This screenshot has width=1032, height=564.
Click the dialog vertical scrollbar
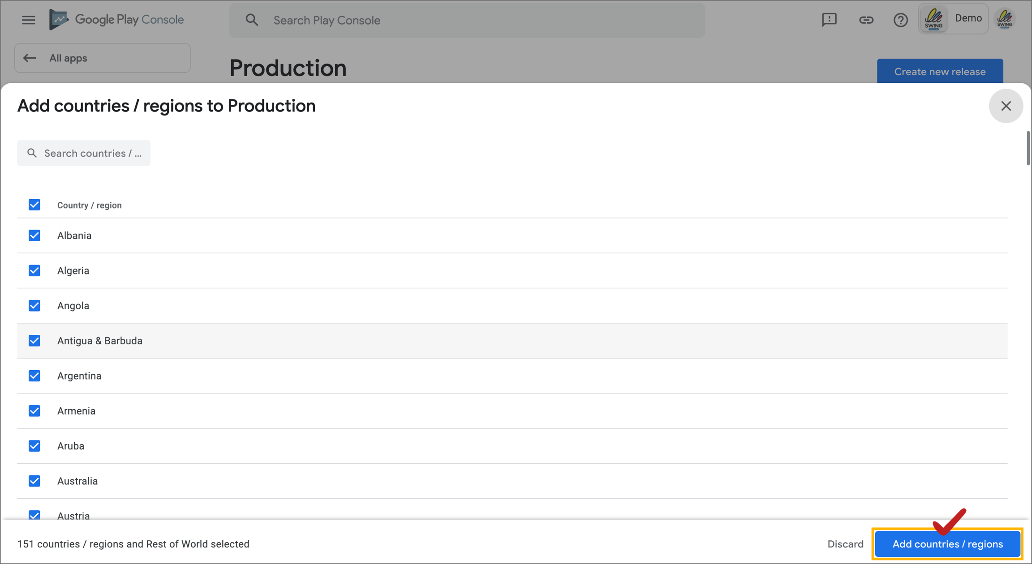coord(1028,149)
